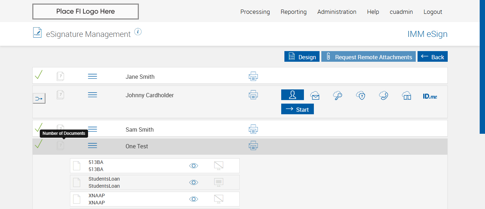
Task: Click the Request Remote Attachments button
Action: (368, 57)
